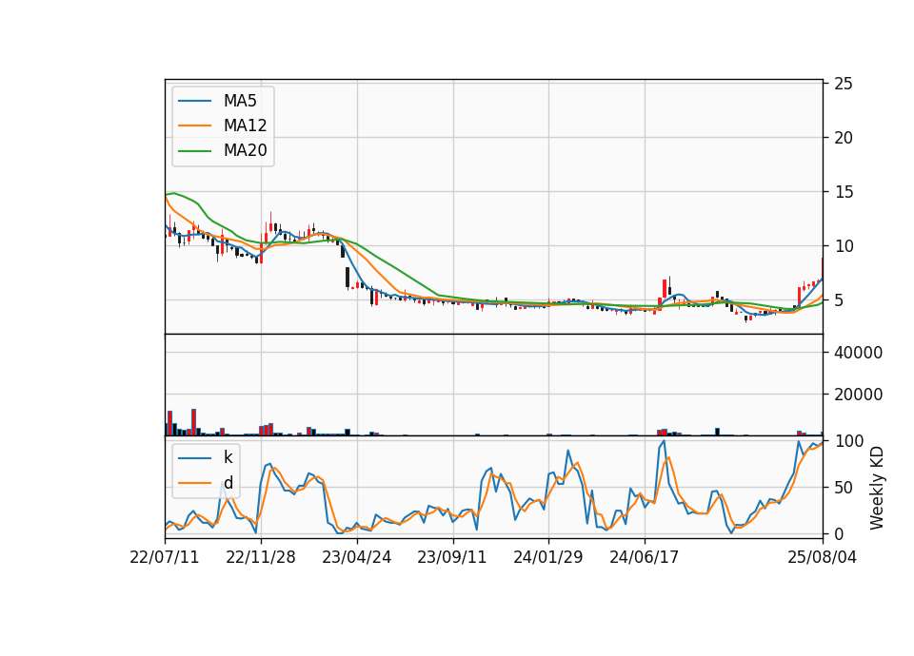Click the blue MA5 legend line sample
Image resolution: width=914 pixels, height=656 pixels.
194,101
